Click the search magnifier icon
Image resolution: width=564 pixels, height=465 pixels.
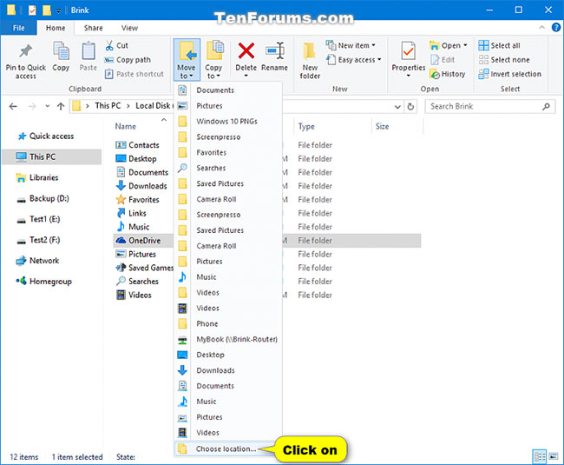pos(546,106)
